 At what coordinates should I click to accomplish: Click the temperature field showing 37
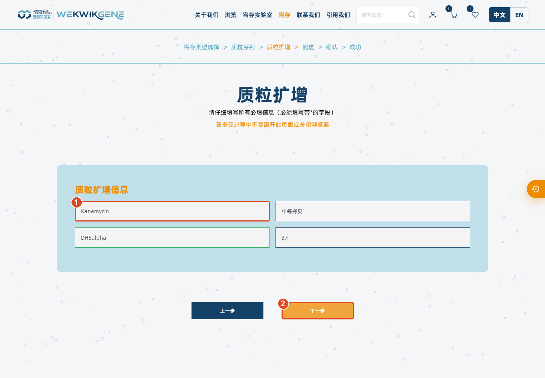point(373,237)
